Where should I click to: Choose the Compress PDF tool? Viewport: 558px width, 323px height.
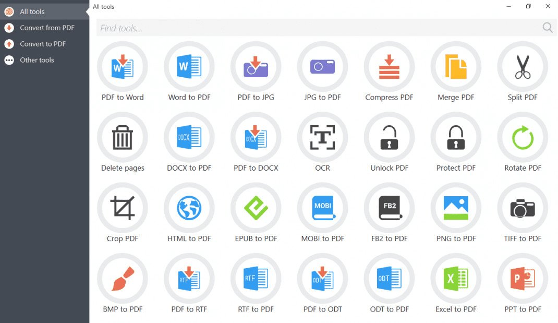click(x=390, y=67)
